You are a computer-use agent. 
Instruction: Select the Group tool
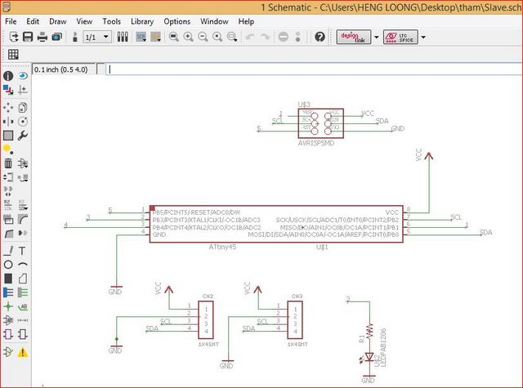[x=8, y=136]
